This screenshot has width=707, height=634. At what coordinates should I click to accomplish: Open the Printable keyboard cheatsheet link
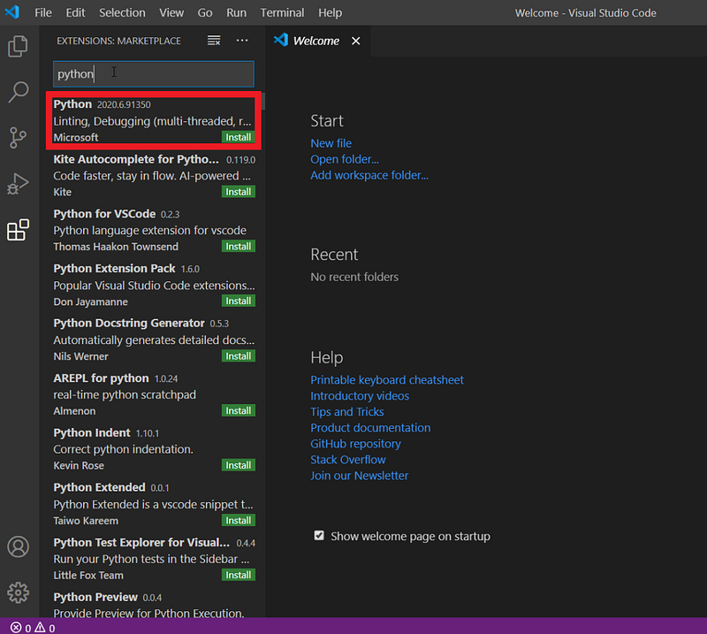[387, 380]
